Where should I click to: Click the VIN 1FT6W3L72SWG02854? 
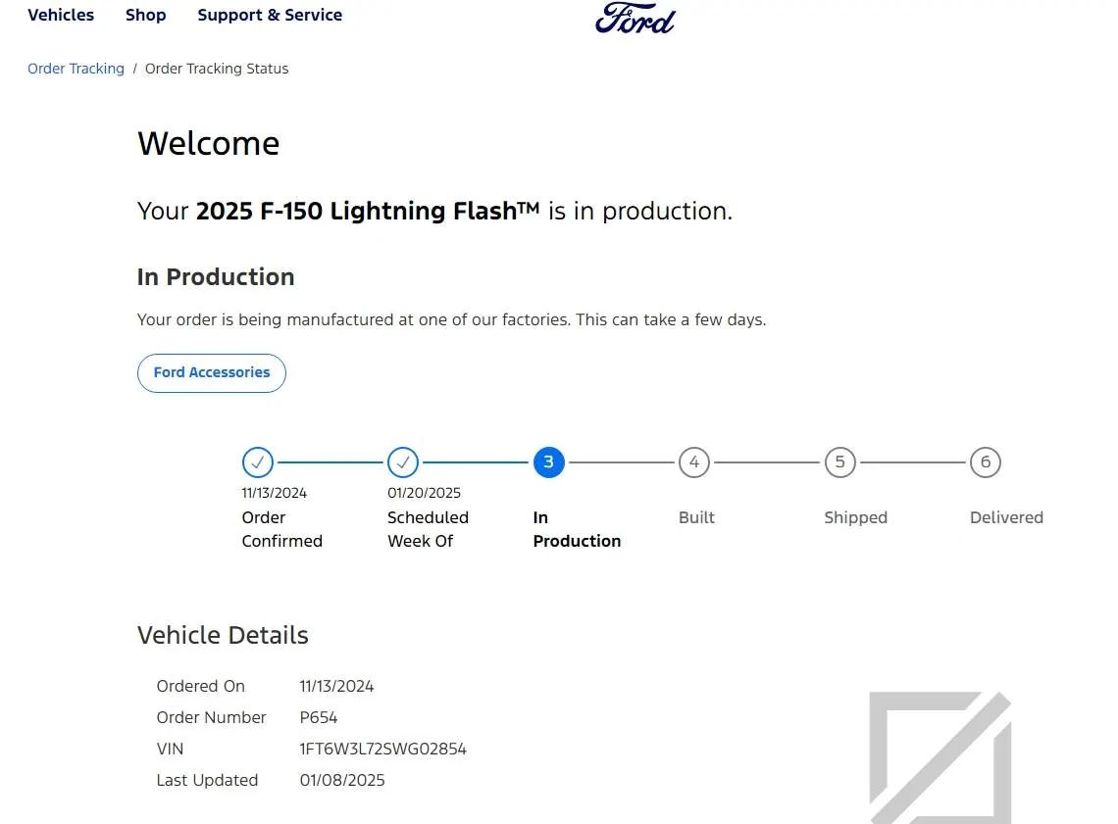pyautogui.click(x=382, y=750)
